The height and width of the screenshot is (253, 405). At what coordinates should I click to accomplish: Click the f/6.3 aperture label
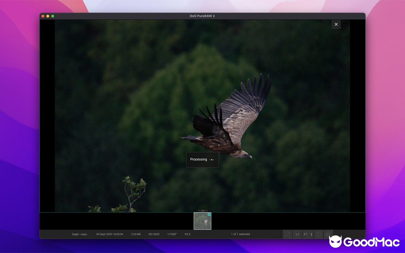pyautogui.click(x=187, y=234)
